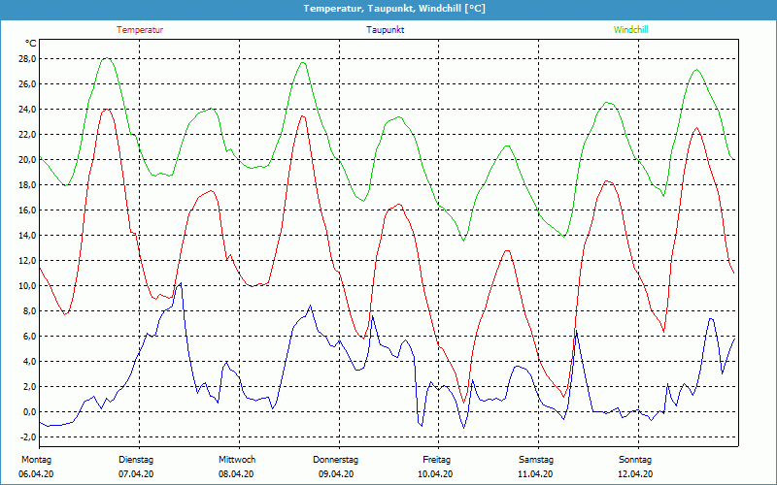Click the 20,0 y-axis value
The height and width of the screenshot is (485, 777).
[x=26, y=160]
